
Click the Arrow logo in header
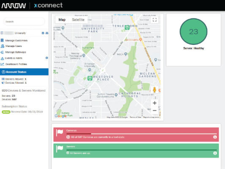[x=14, y=6]
